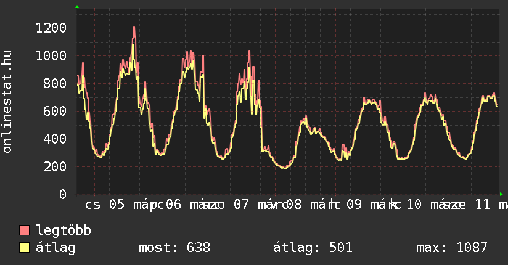The height and width of the screenshot is (265, 508).
Task: Select the '08' date label on x-axis
Action: coord(294,205)
